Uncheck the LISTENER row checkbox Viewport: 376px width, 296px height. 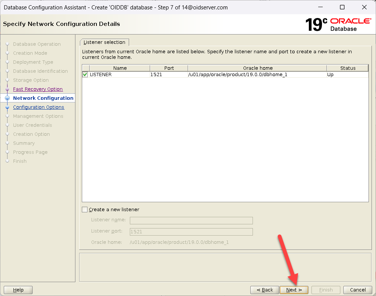point(85,75)
